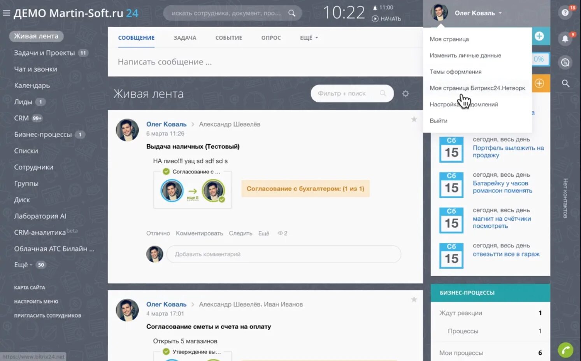Image resolution: width=581 pixels, height=361 pixels.
Task: Click КАРТА САЙТА link
Action: coord(30,288)
